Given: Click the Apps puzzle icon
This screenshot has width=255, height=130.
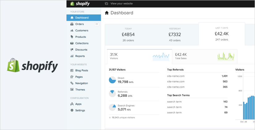Looking at the screenshot, I should (x=72, y=104).
